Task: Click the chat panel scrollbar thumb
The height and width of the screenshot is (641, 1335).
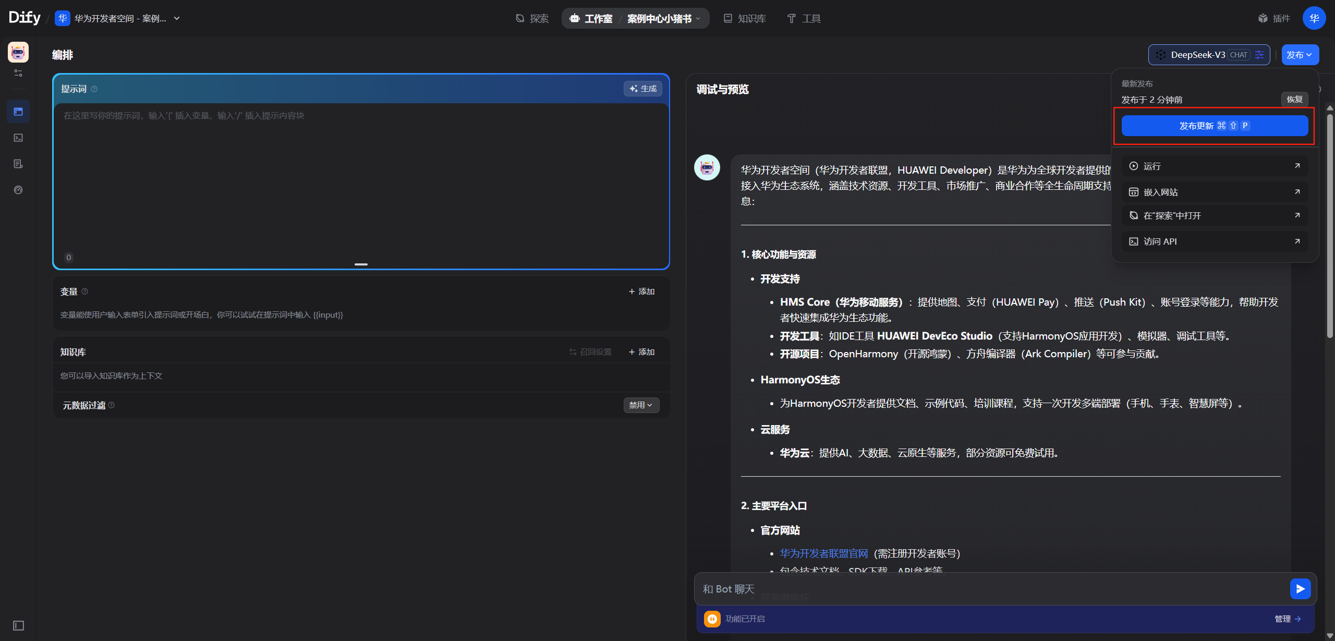Action: pos(1330,225)
